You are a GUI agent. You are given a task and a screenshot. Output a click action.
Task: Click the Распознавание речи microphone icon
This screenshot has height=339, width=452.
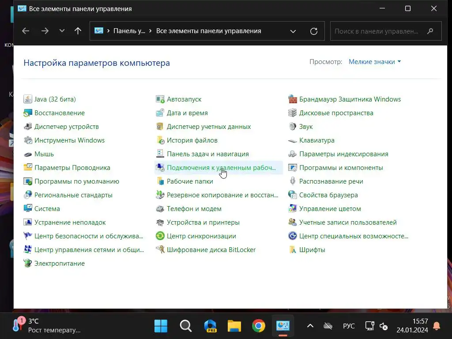[x=293, y=181]
